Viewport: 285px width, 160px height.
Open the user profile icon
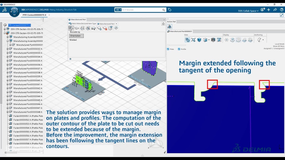click(x=262, y=10)
